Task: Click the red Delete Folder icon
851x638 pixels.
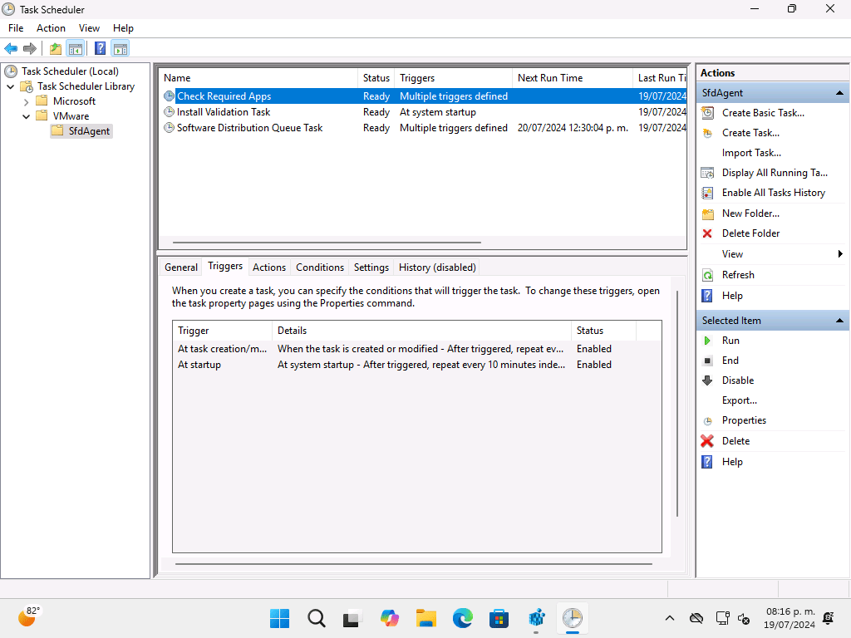Action: 707,233
